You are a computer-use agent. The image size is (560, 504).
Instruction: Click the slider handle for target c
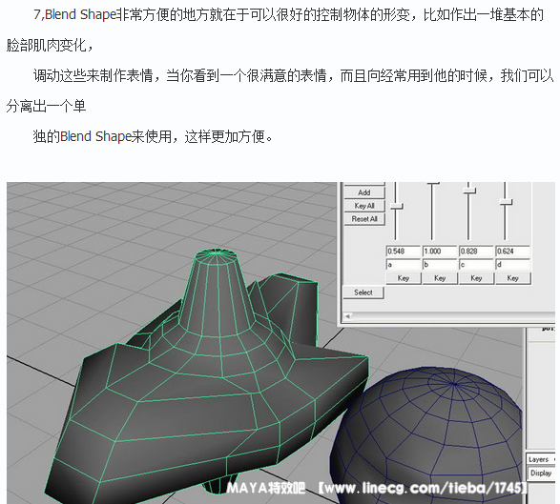coord(469,192)
